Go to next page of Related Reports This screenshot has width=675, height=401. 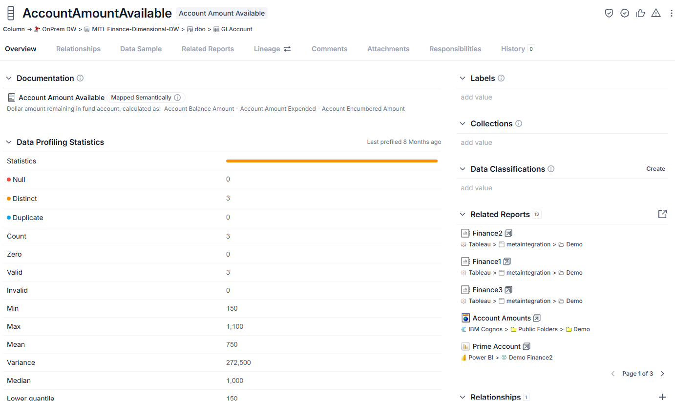click(662, 374)
